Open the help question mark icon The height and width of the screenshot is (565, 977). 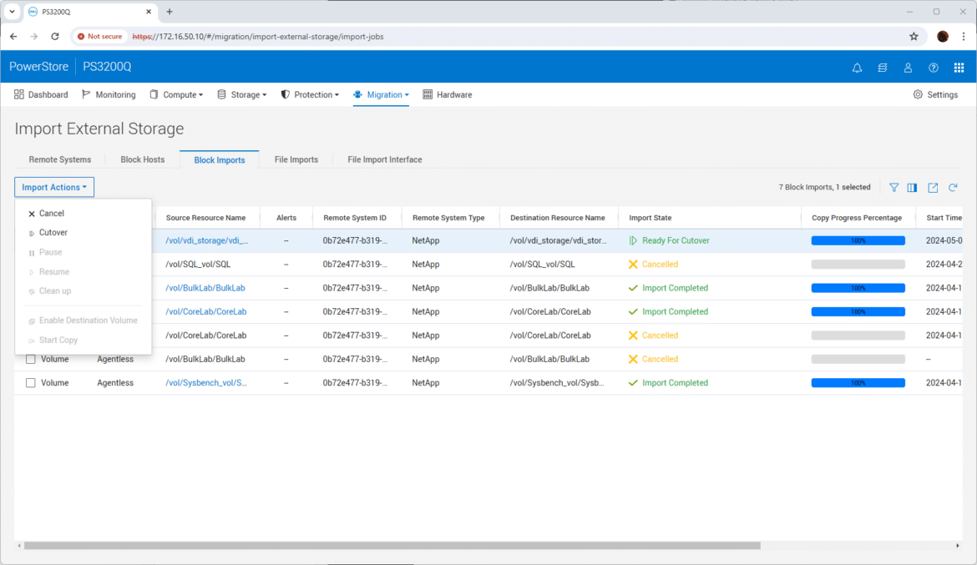tap(934, 68)
